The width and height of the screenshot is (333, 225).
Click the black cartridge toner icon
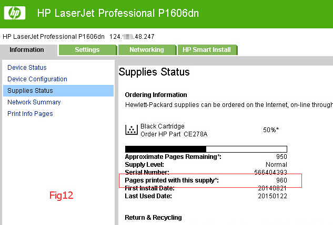[132, 130]
